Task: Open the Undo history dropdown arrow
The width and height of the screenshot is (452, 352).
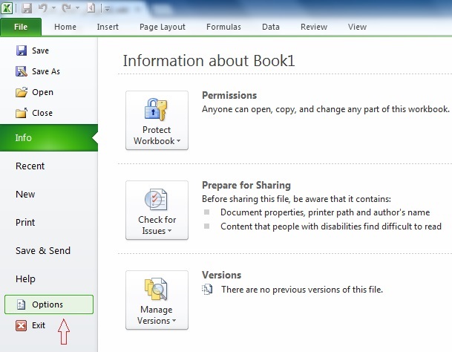Action: [53, 8]
